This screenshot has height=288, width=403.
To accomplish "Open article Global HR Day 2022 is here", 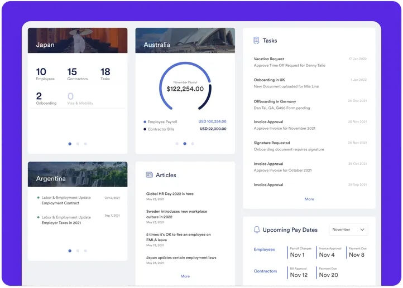I will pos(170,196).
